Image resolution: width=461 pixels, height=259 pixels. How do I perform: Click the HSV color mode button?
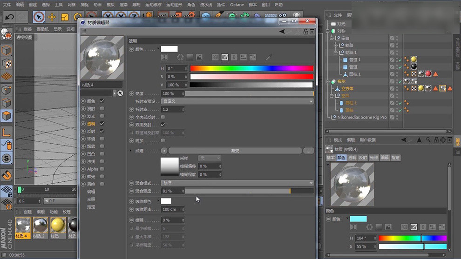point(225,57)
